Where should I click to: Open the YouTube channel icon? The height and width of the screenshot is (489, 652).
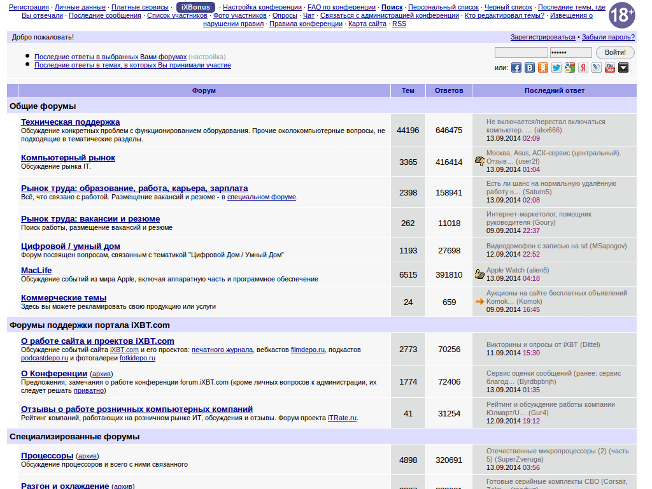pos(609,67)
